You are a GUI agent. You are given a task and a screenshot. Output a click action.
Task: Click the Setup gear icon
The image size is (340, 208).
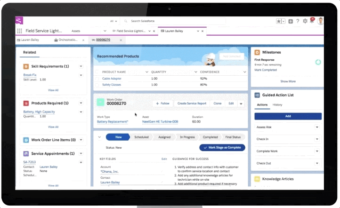coord(305,21)
